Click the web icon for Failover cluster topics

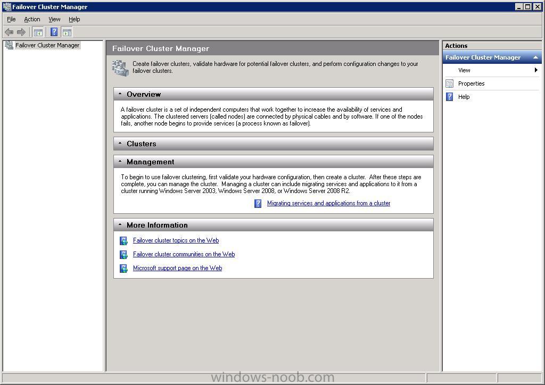pyautogui.click(x=123, y=240)
